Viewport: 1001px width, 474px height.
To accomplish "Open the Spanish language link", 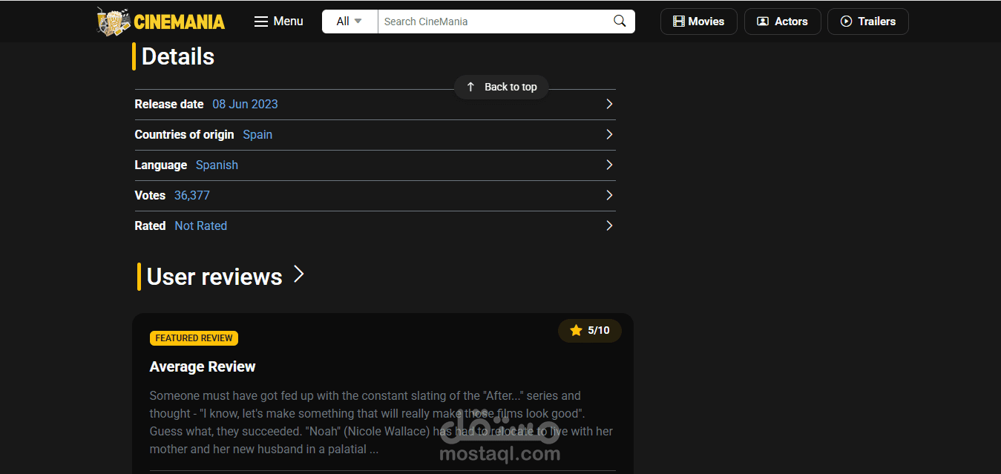I will [x=217, y=165].
